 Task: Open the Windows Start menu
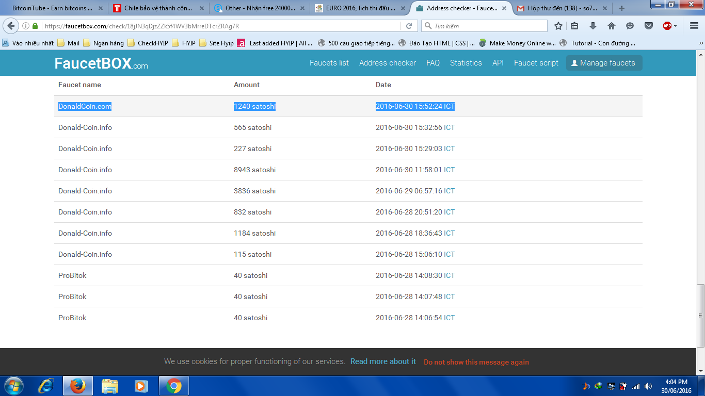click(13, 386)
